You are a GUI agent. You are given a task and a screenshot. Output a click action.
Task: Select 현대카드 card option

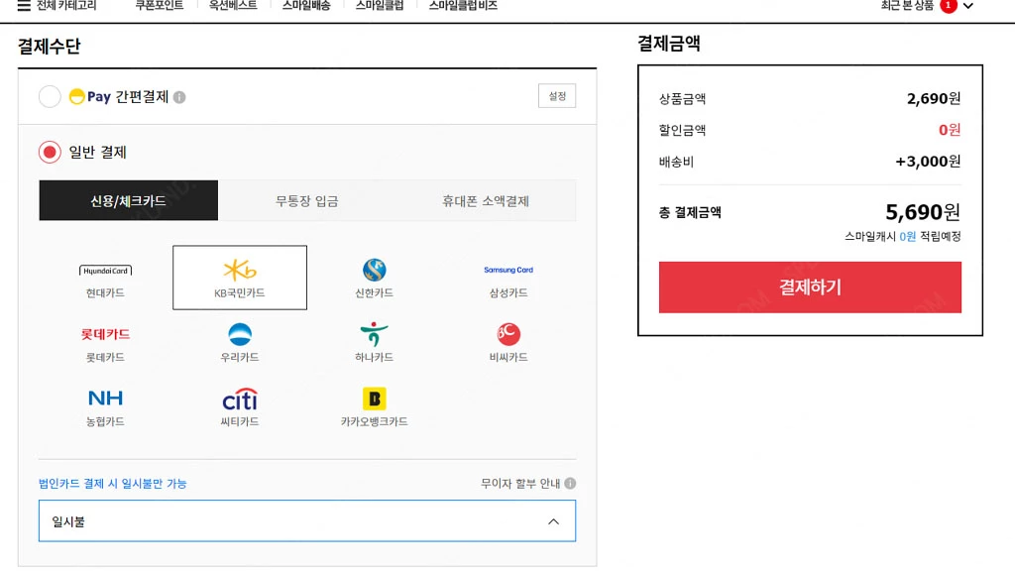point(105,278)
